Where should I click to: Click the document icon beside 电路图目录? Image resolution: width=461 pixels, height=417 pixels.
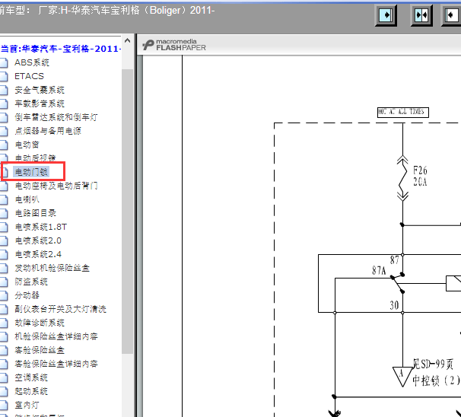tap(4, 213)
